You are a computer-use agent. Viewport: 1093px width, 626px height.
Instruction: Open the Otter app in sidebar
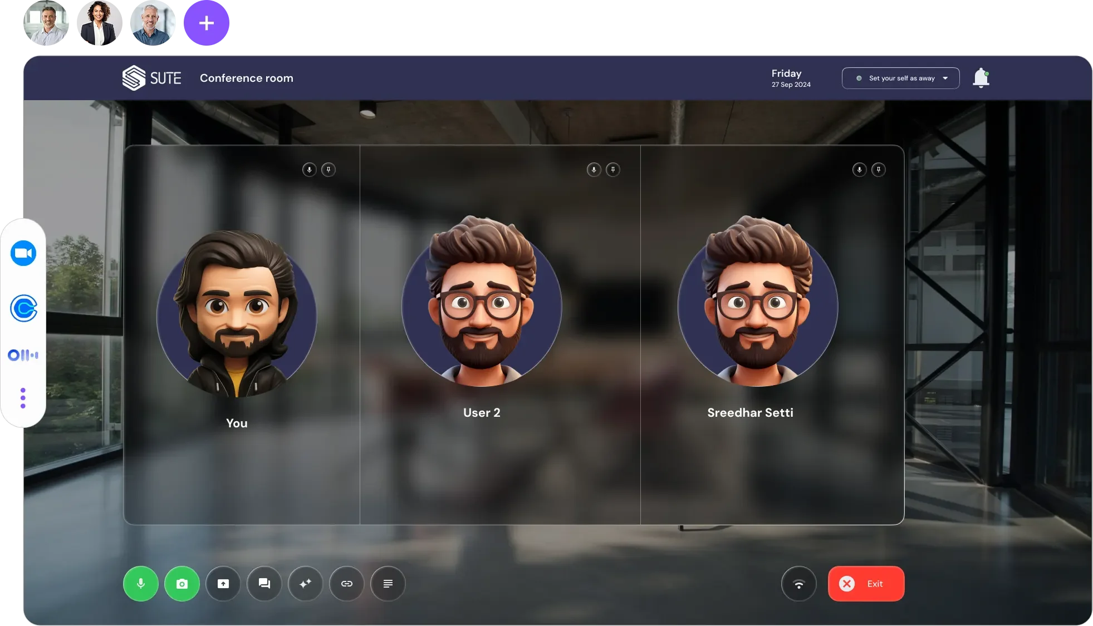pyautogui.click(x=23, y=355)
